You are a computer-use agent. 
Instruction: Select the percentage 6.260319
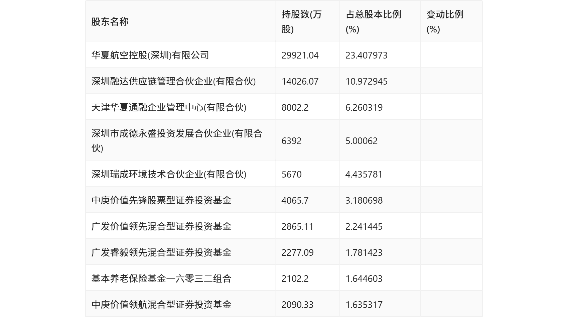(364, 107)
